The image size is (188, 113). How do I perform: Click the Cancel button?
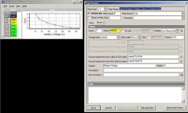tap(108, 108)
